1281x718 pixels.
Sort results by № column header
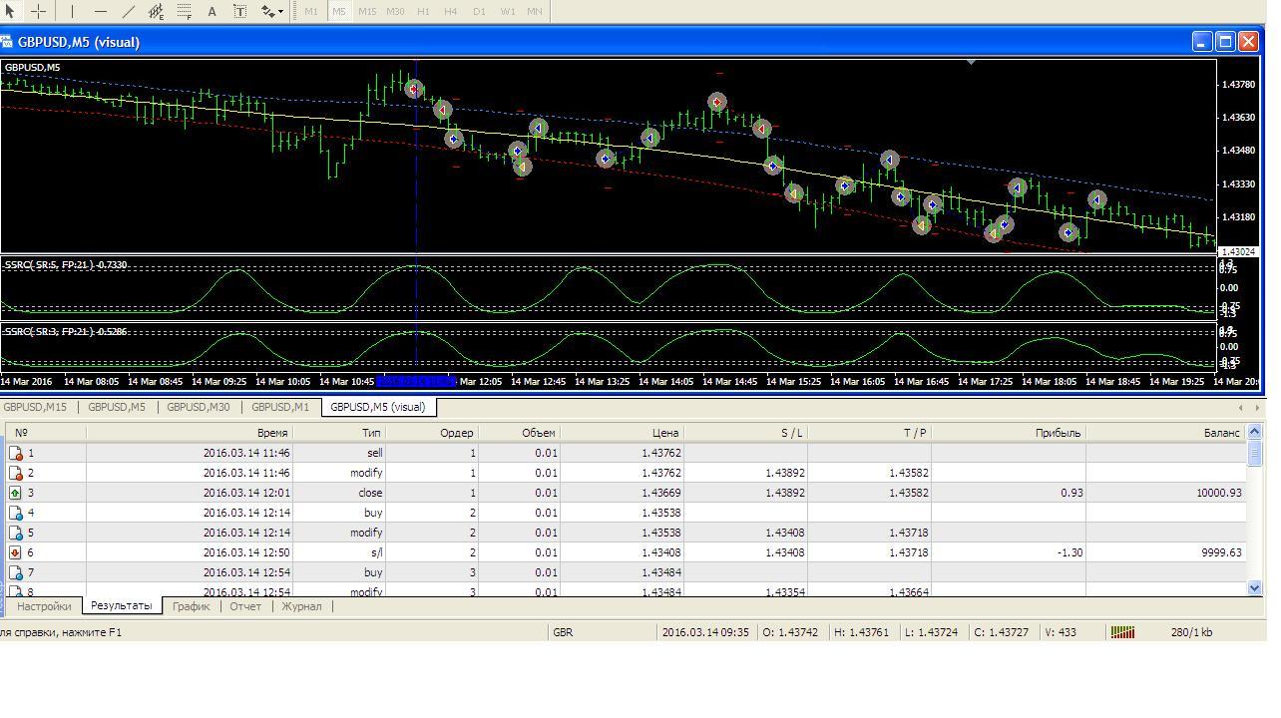[x=46, y=433]
